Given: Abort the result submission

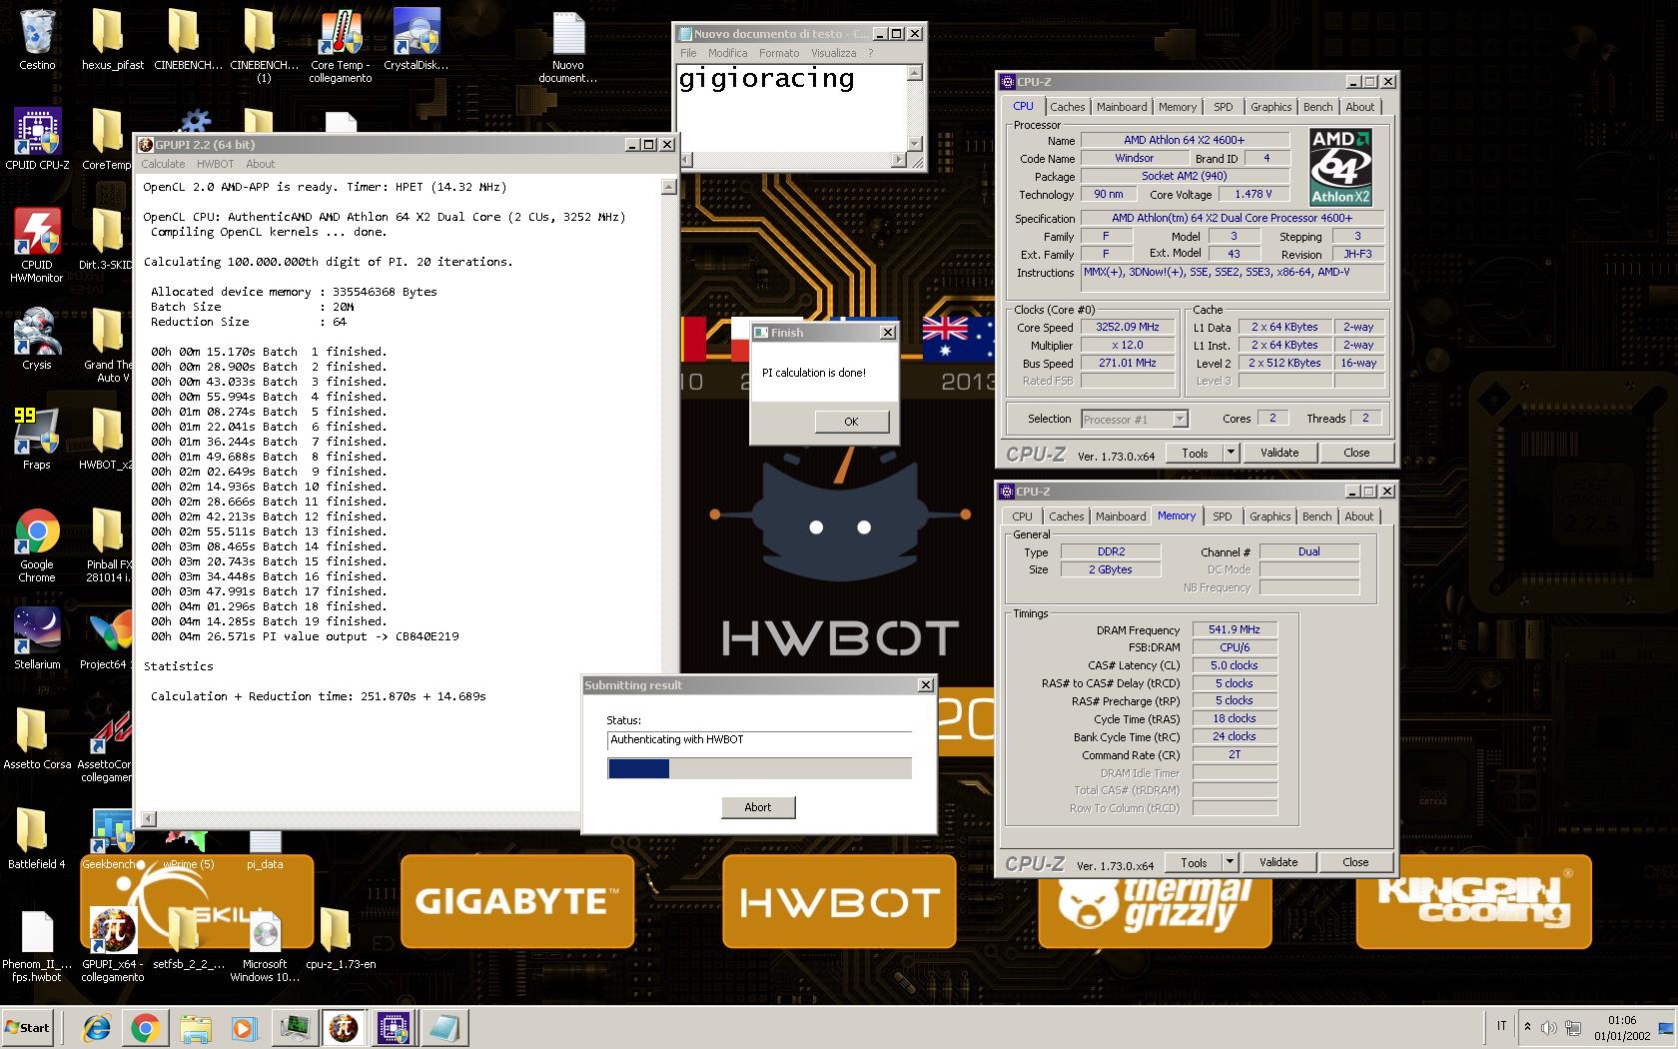Looking at the screenshot, I should (x=758, y=807).
